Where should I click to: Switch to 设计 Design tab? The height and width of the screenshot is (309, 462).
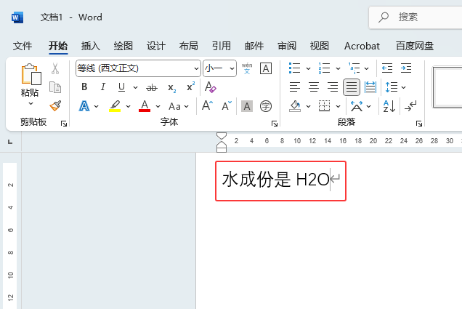156,46
